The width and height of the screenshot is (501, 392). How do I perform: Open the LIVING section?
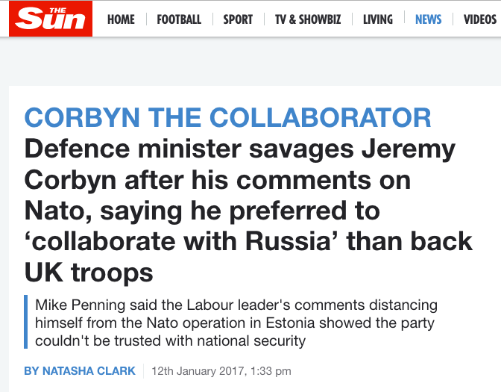[x=378, y=19]
